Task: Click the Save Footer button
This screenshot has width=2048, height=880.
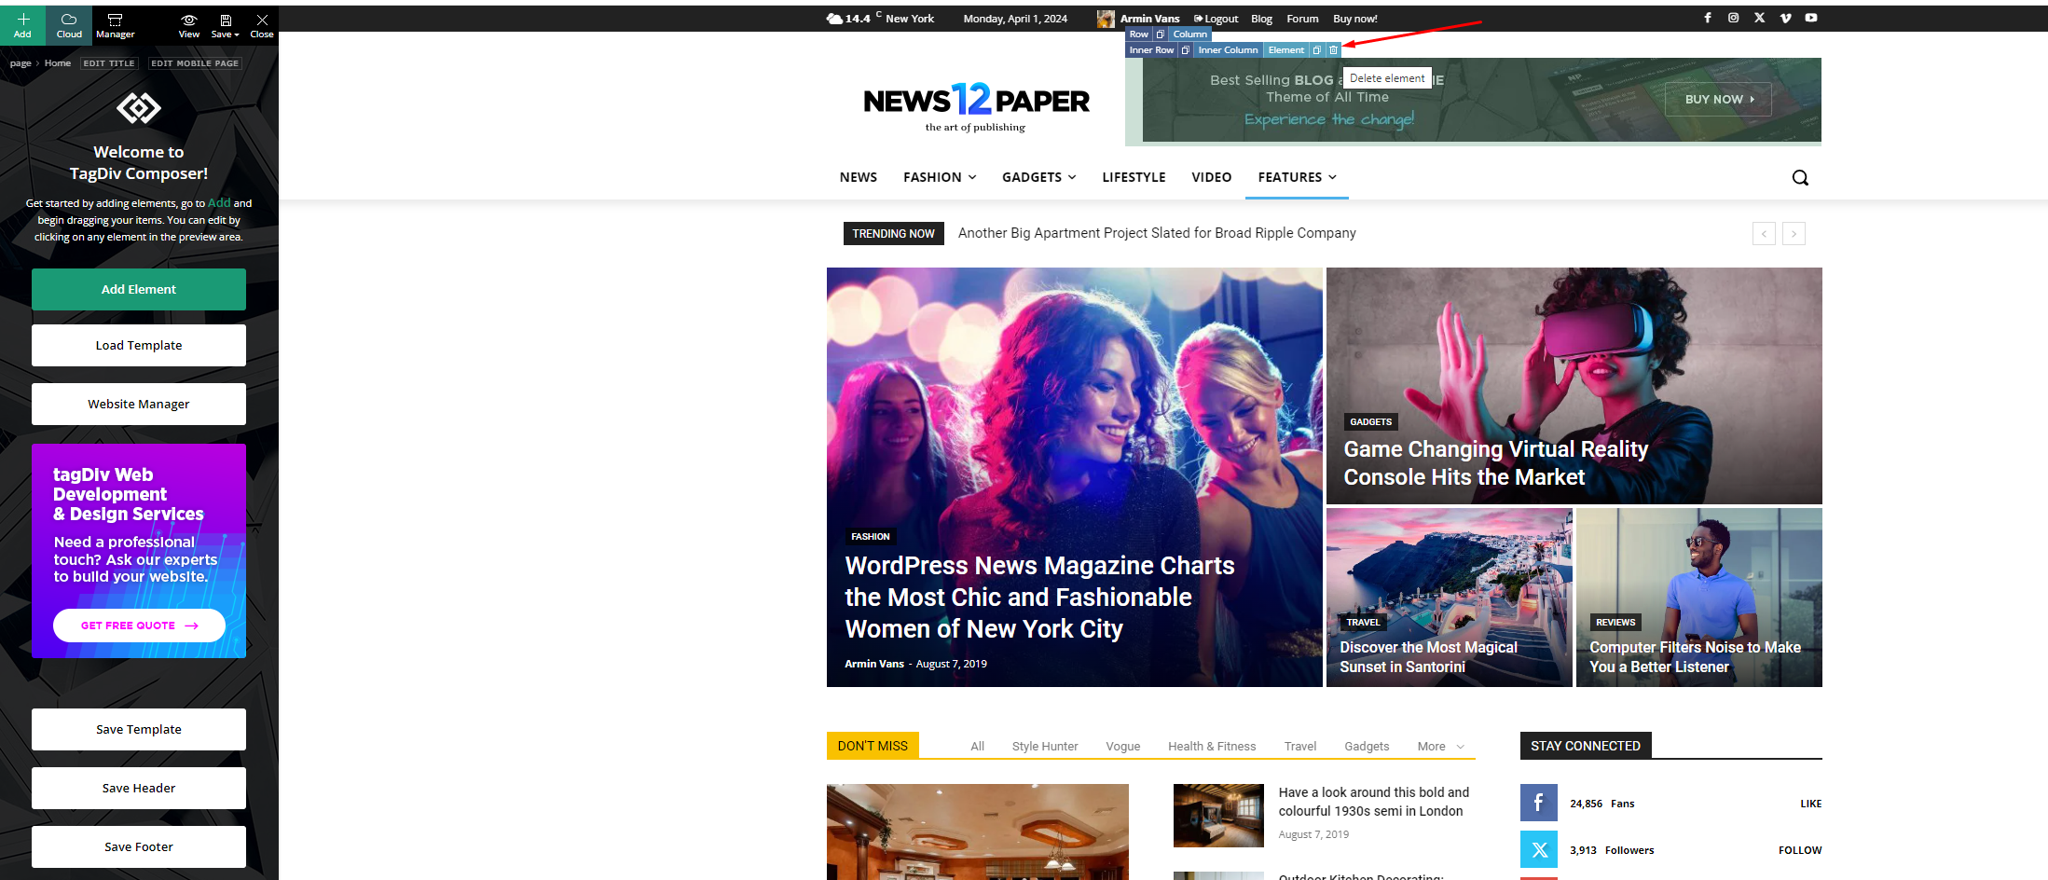Action: point(139,846)
